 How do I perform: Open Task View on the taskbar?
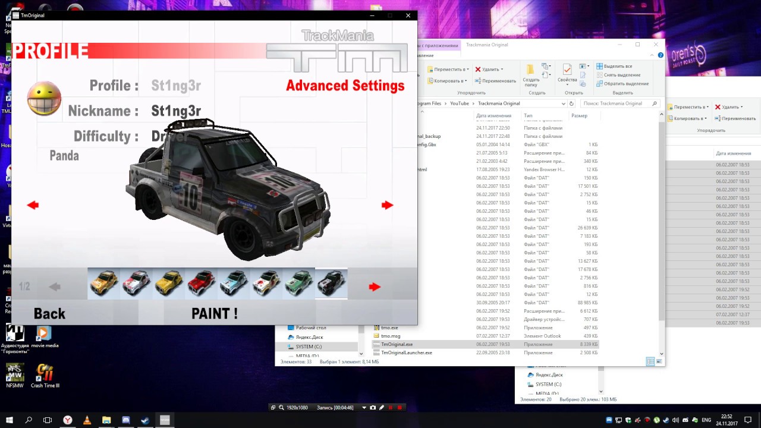click(48, 420)
